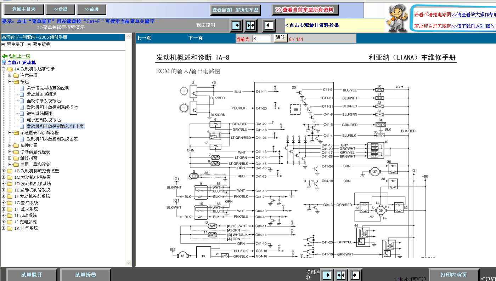This screenshot has width=496, height=281.
Task: Open the 发动机和排放控制系统概述 tree entry
Action: [x=52, y=107]
